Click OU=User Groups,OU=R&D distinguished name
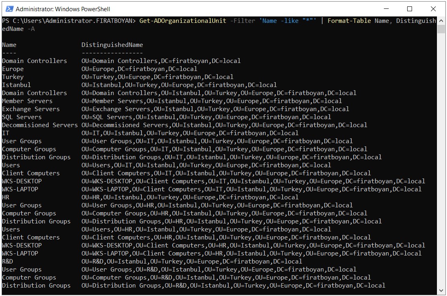 point(219,270)
